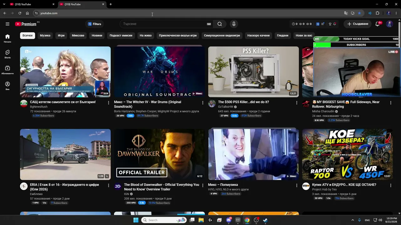Select the Гледани filter chip
This screenshot has width=401, height=225.
pyautogui.click(x=283, y=36)
